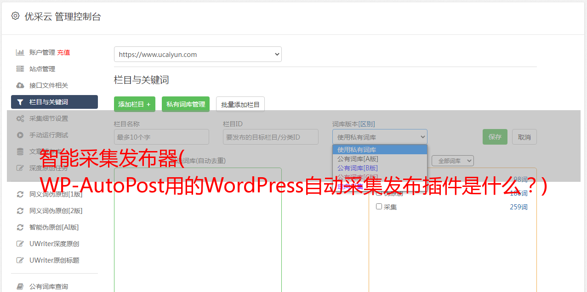Click the edit icon for UWriter原创标题
587x292 pixels.
pyautogui.click(x=20, y=260)
